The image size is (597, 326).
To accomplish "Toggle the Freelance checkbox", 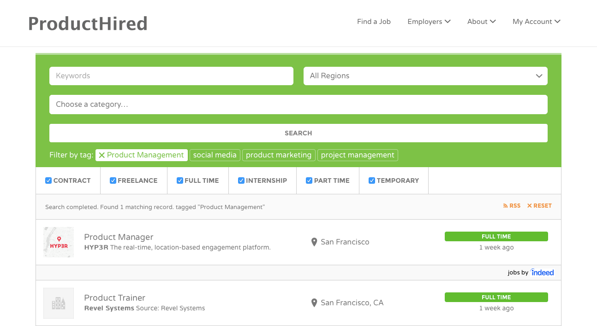I will 113,180.
